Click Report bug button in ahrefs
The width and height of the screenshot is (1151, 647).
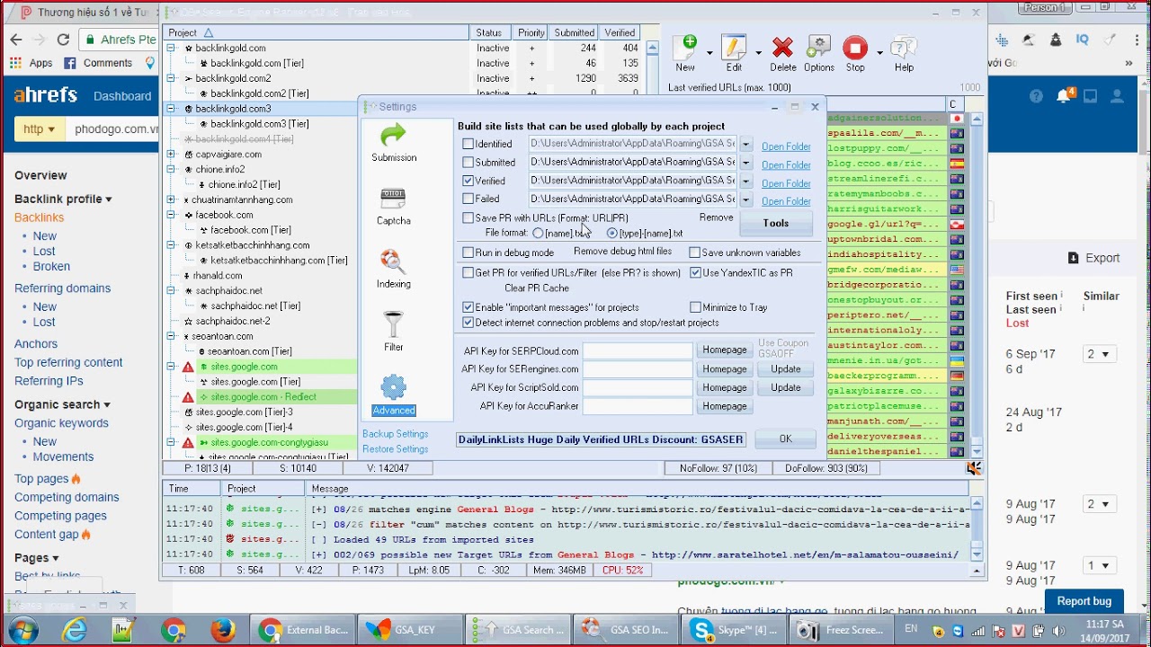click(x=1084, y=601)
